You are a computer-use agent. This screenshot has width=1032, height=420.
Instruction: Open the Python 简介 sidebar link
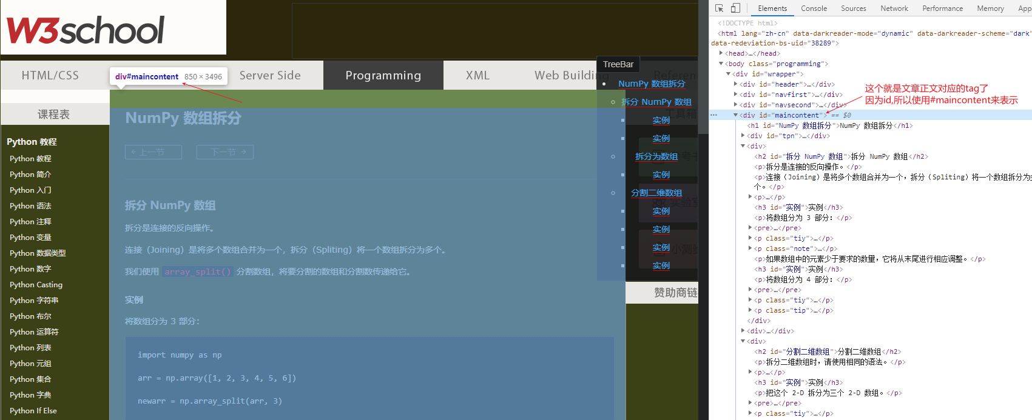30,175
